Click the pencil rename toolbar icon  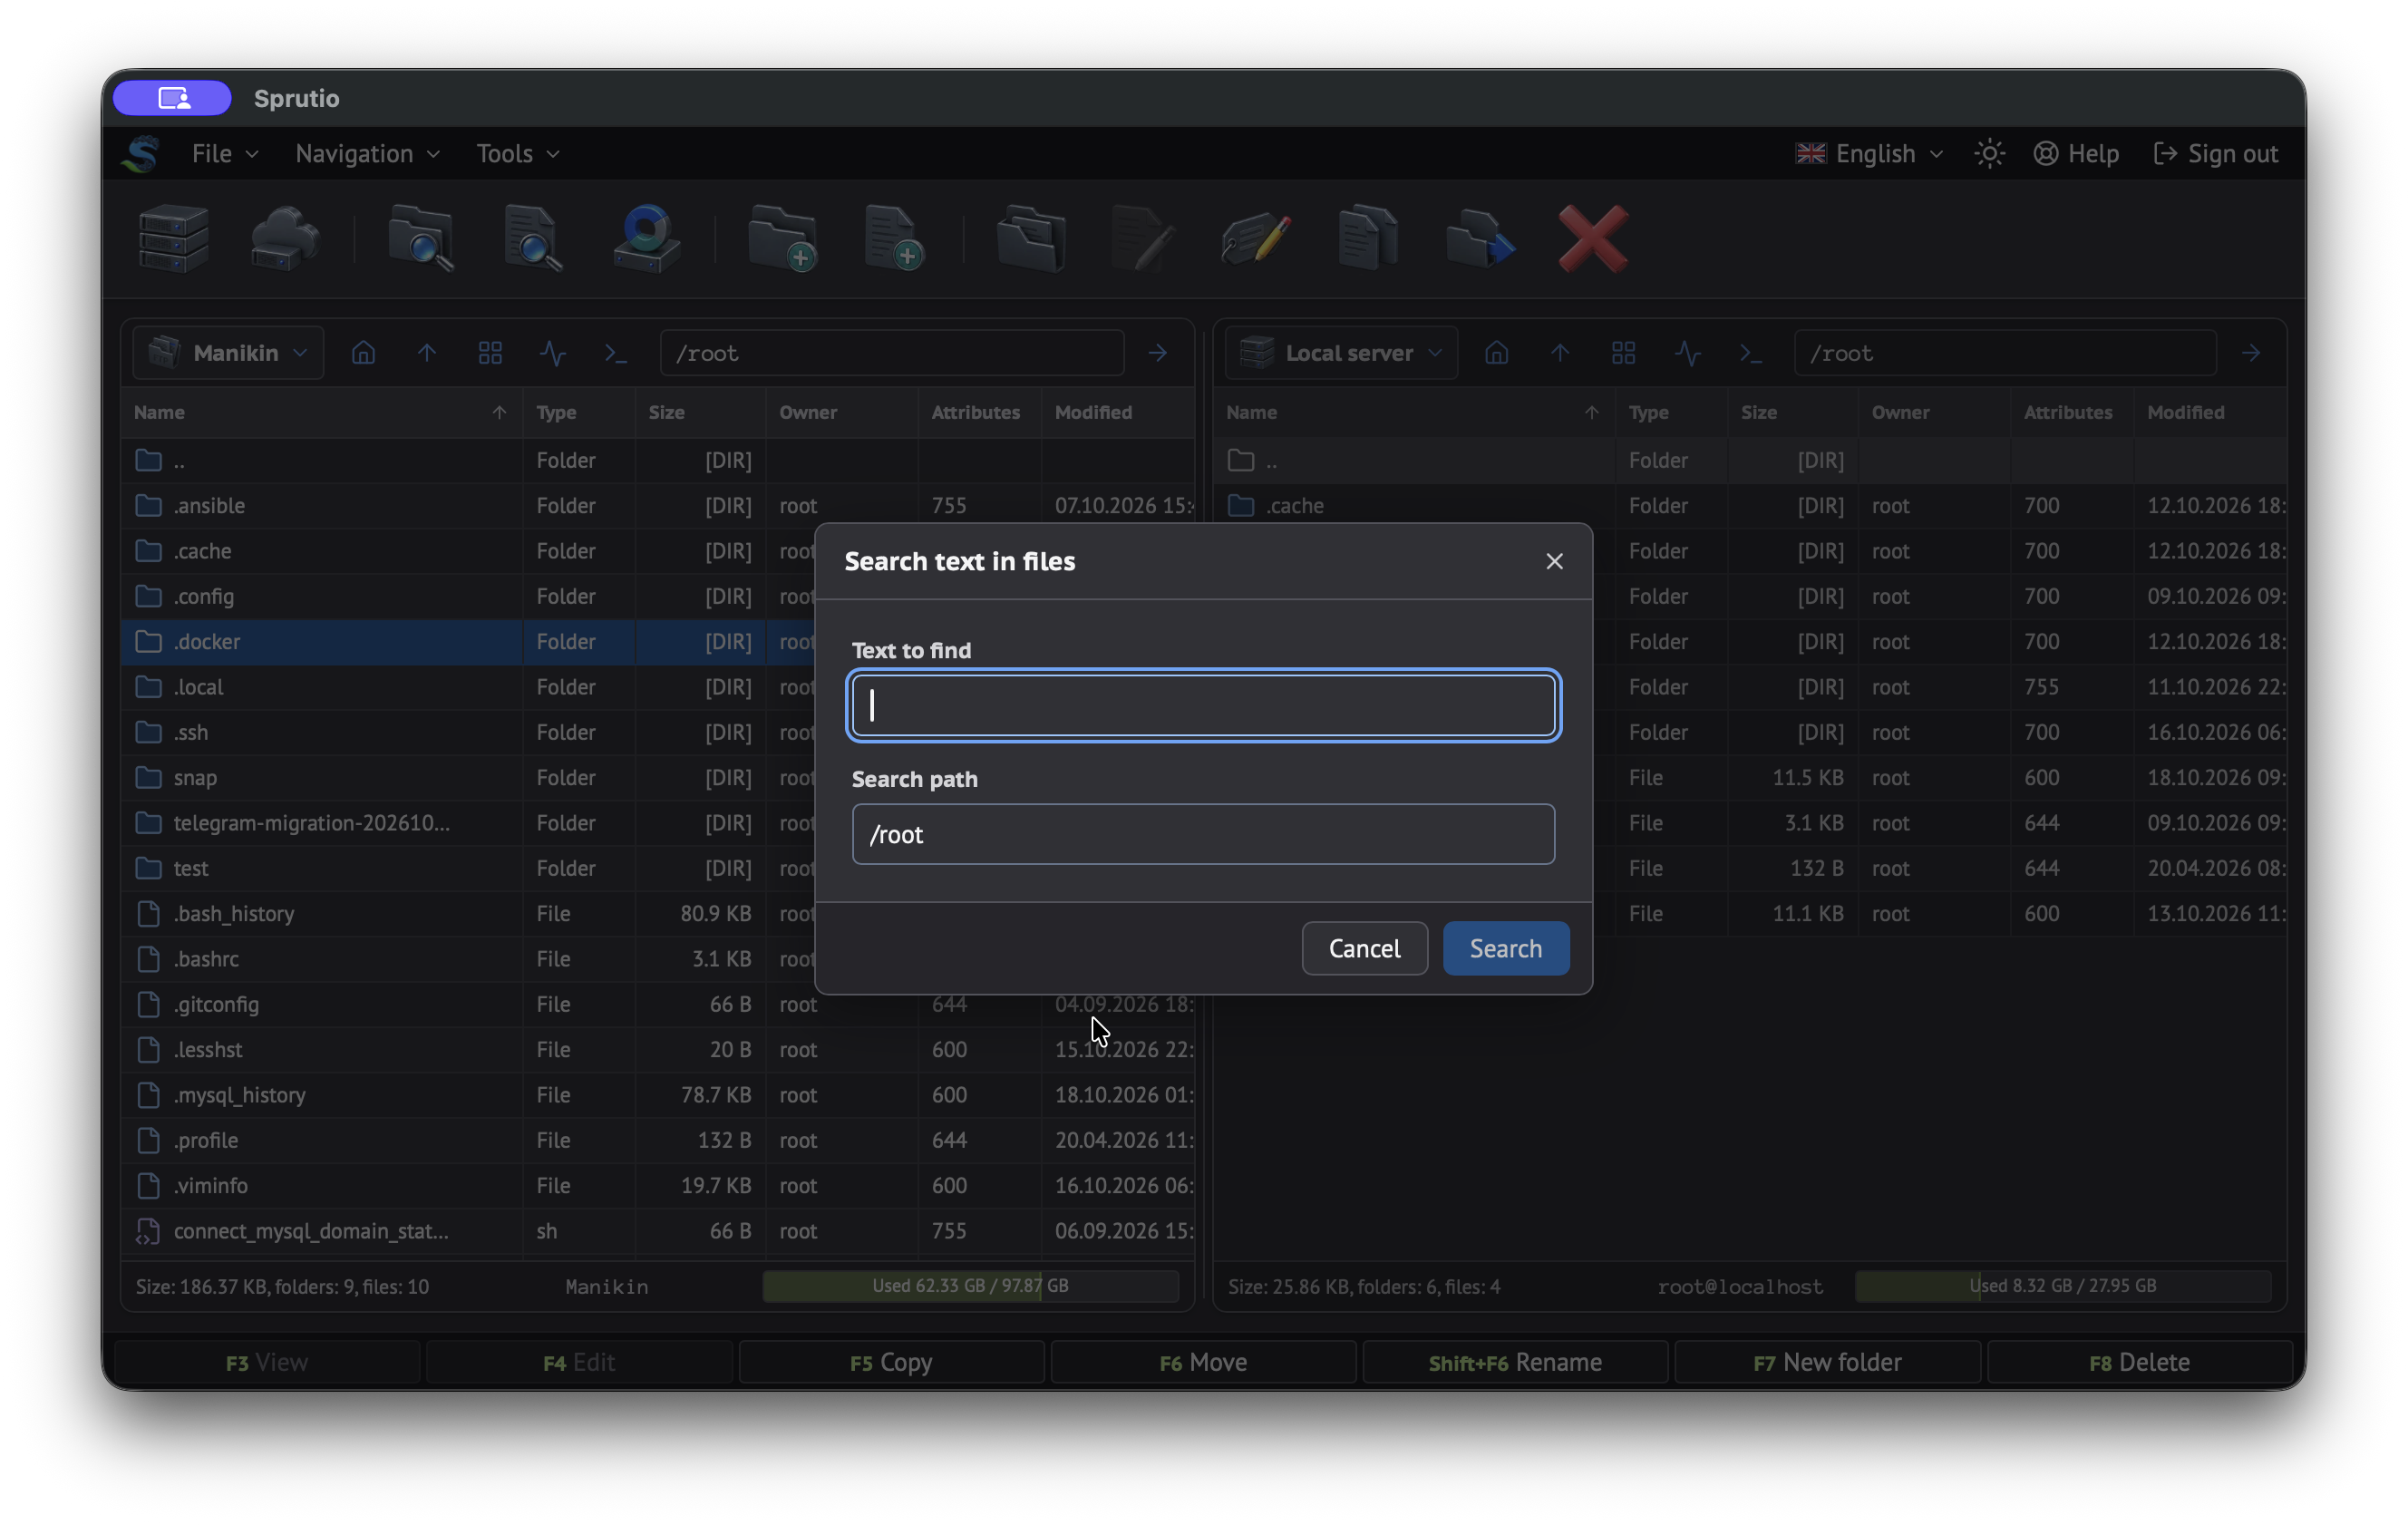(1256, 238)
